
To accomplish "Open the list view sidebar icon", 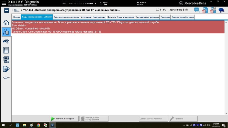I will [x=6, y=50].
